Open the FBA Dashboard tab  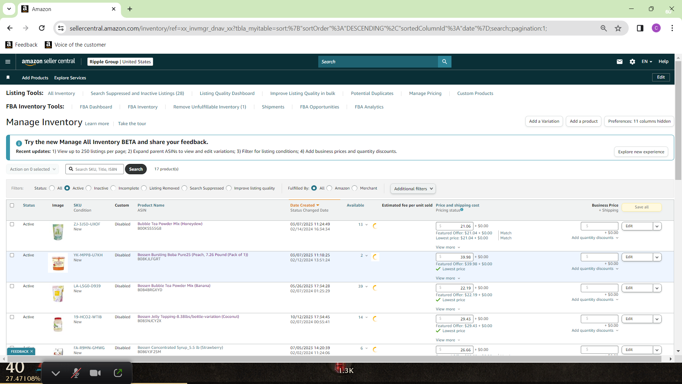point(96,107)
